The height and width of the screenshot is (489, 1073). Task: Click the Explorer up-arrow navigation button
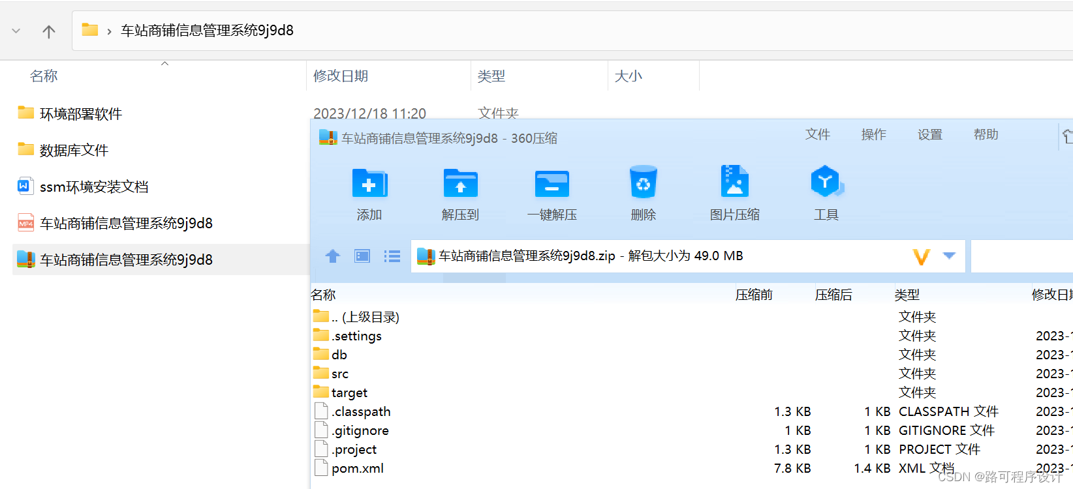tap(49, 31)
